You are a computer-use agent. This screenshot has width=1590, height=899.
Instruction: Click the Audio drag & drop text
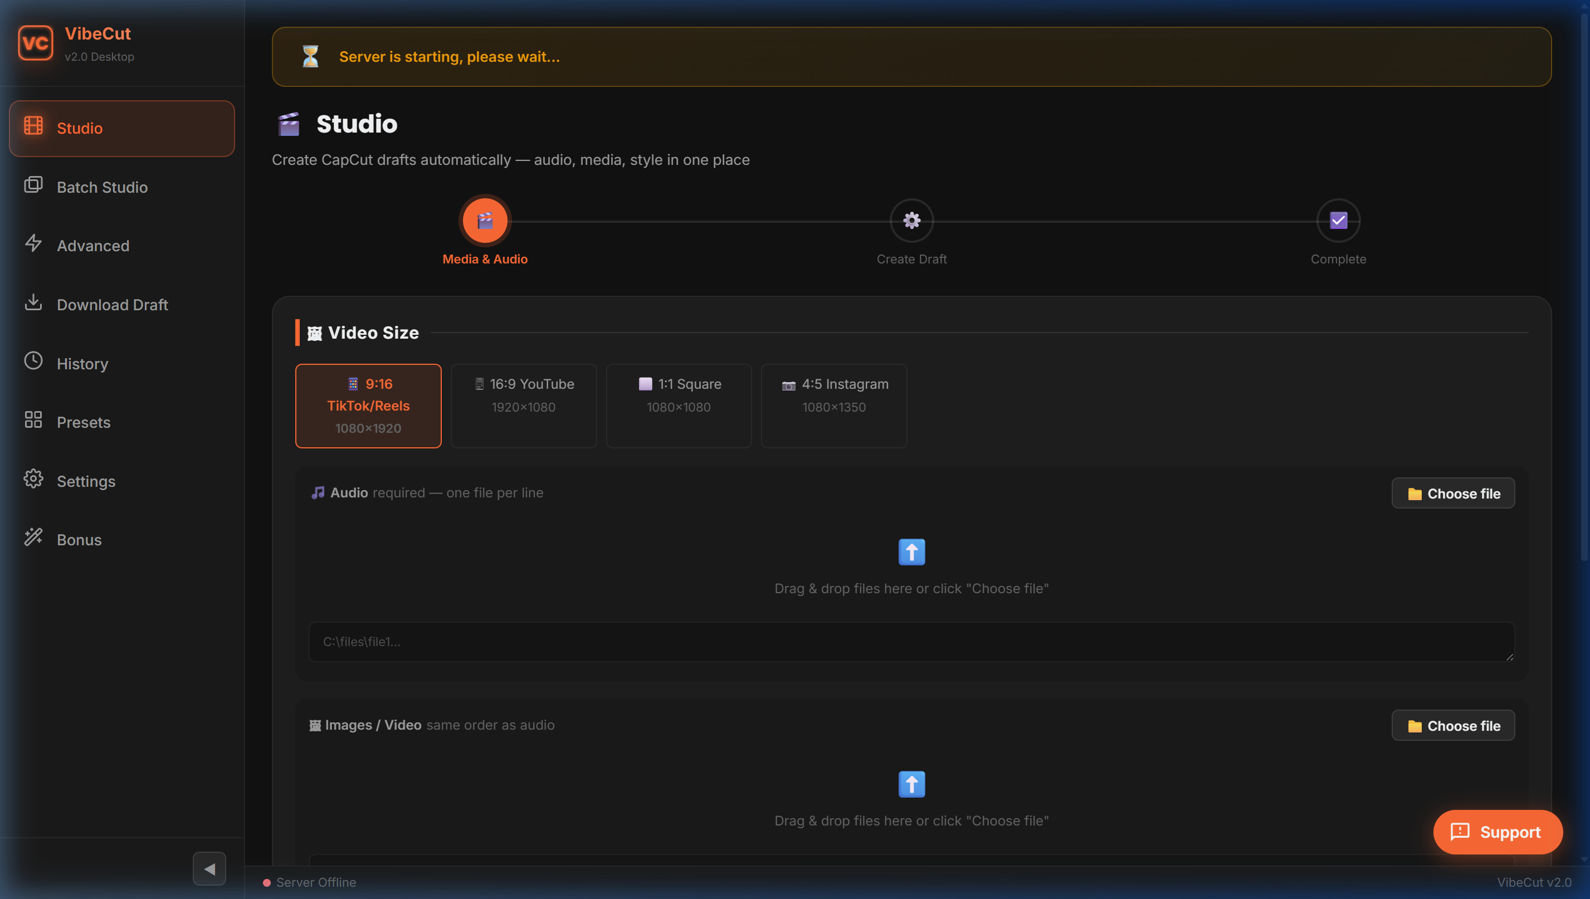tap(911, 588)
